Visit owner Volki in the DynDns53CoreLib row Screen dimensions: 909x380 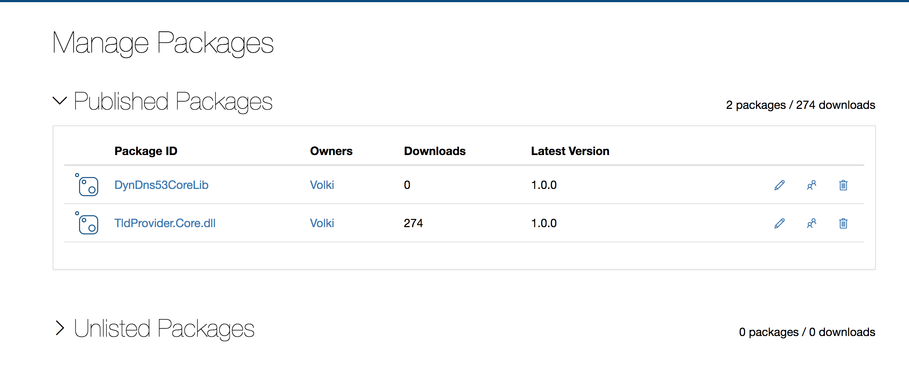click(322, 185)
